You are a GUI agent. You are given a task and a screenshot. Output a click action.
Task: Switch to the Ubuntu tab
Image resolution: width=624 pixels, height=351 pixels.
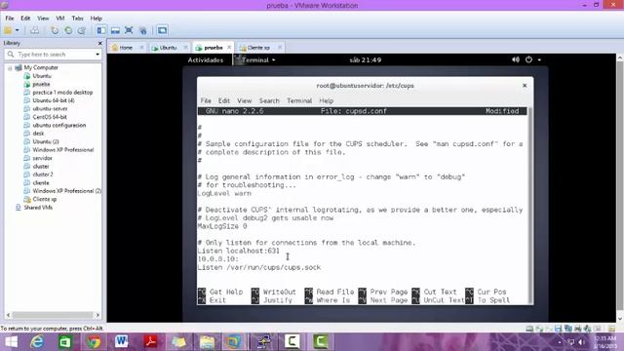[168, 48]
